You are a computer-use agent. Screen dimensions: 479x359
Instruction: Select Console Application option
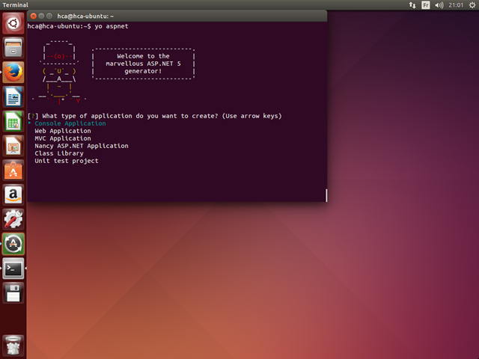(70, 123)
